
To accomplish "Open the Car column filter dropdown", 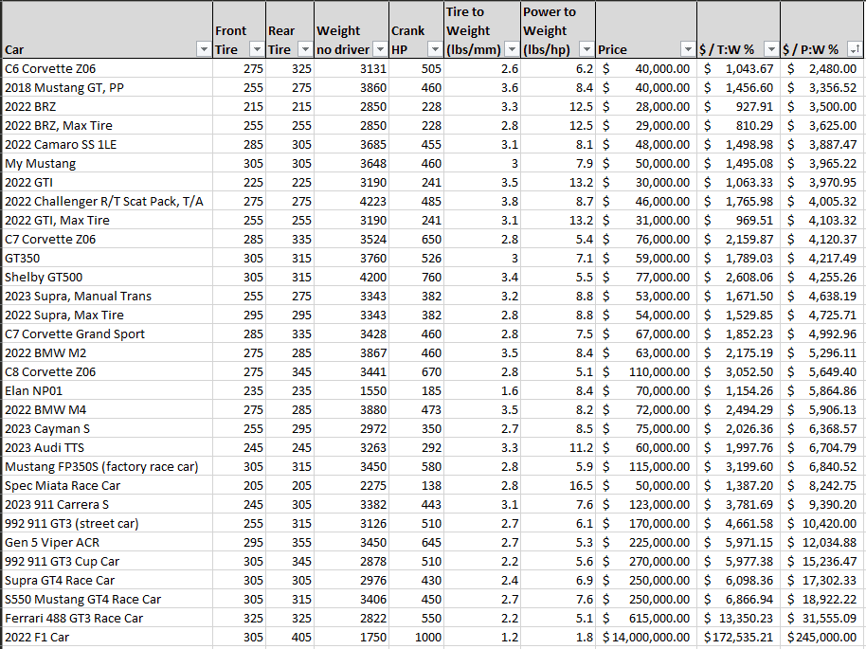I will click(204, 49).
